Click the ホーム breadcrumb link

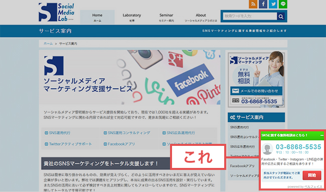point(48,44)
